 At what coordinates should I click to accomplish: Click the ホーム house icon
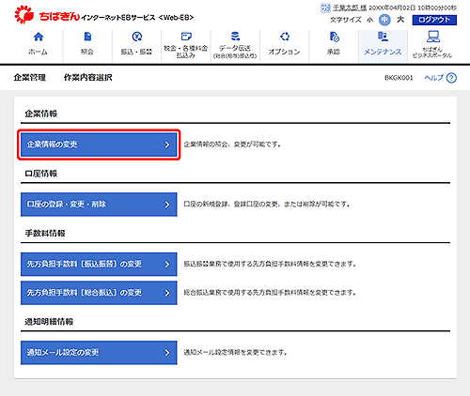click(39, 37)
